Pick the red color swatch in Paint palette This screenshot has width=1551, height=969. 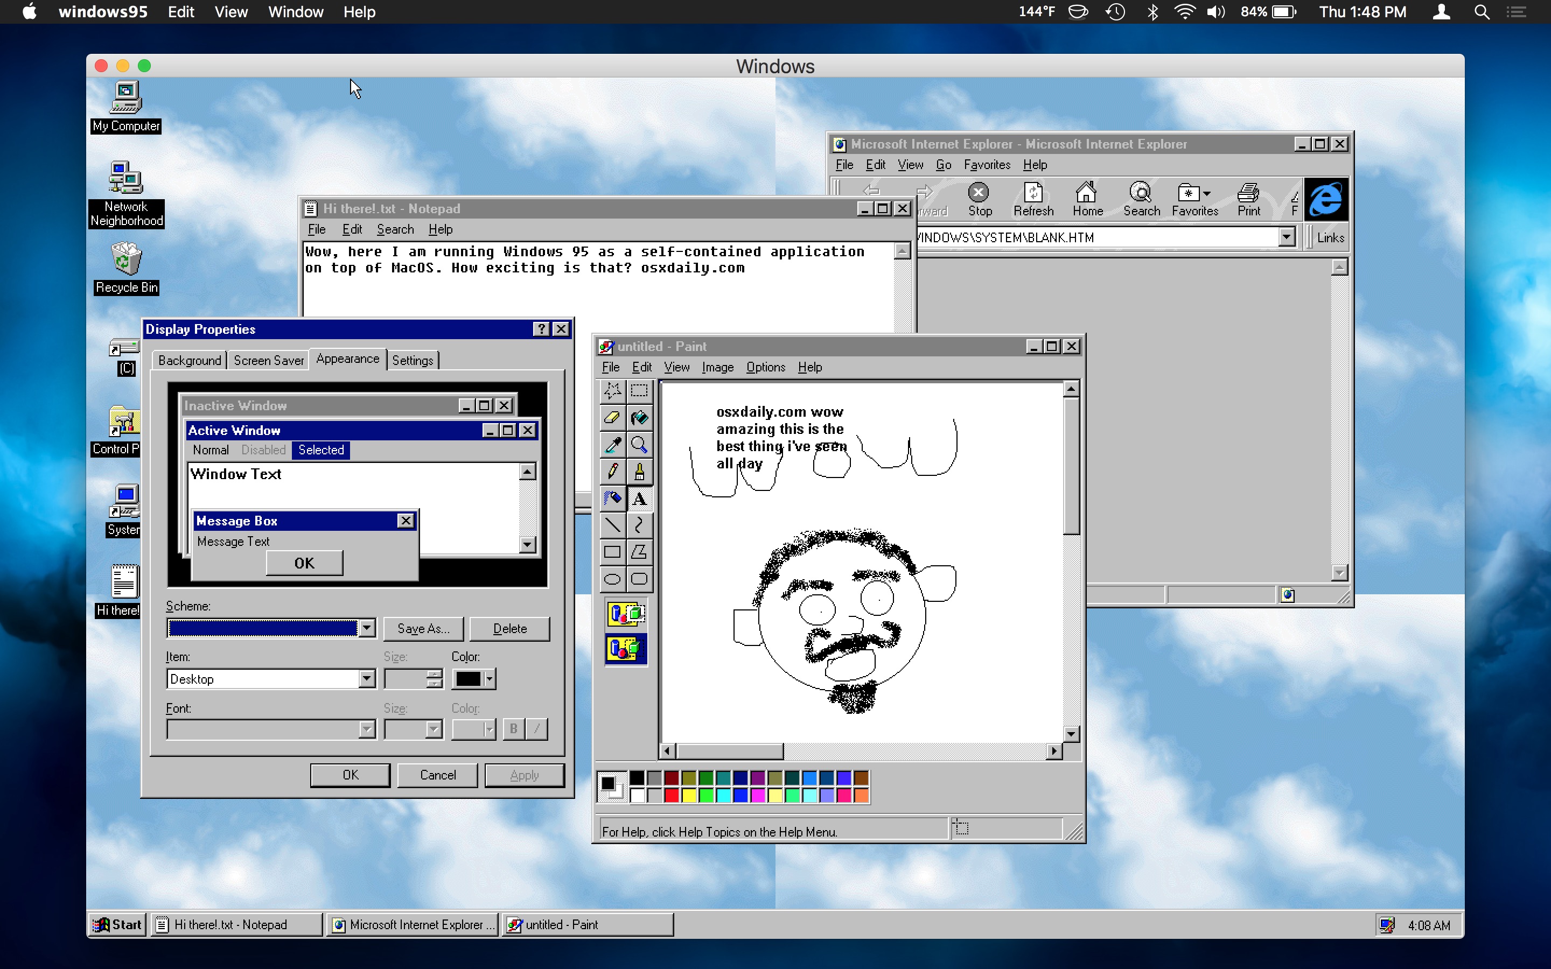click(671, 795)
